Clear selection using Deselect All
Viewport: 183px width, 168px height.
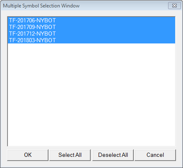tap(113, 155)
